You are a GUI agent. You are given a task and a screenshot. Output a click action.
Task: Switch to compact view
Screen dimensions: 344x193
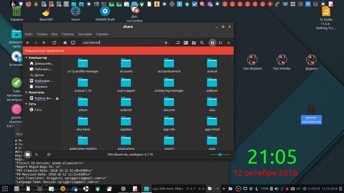(x=228, y=43)
